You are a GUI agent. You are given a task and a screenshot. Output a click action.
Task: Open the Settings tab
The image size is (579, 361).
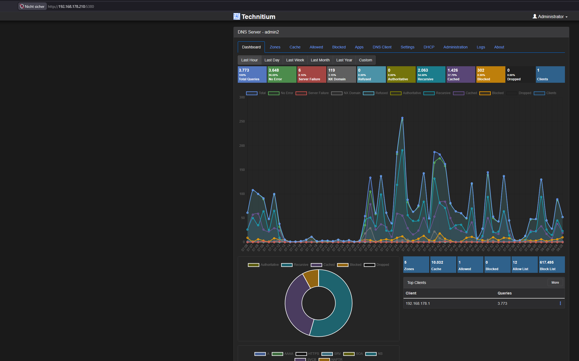point(407,47)
